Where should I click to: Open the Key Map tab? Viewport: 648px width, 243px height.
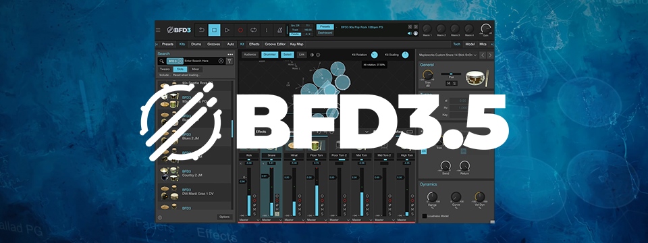[x=297, y=45]
